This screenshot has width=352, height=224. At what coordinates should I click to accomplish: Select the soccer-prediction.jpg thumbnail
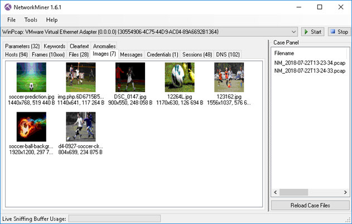tap(31, 77)
